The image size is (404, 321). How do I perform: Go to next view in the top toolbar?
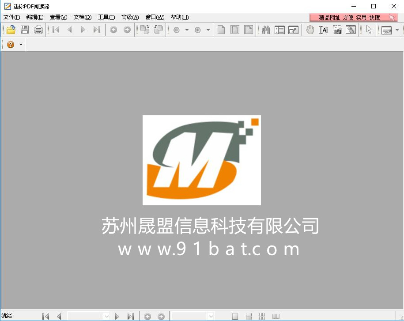pos(127,30)
